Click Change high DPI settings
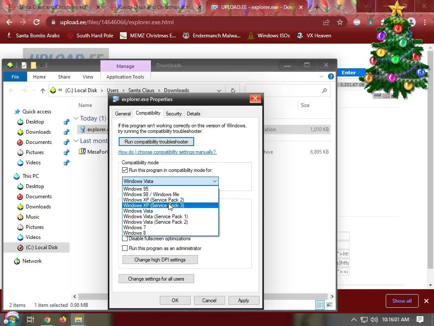Viewport: 434px width, 326px height. 160,260
